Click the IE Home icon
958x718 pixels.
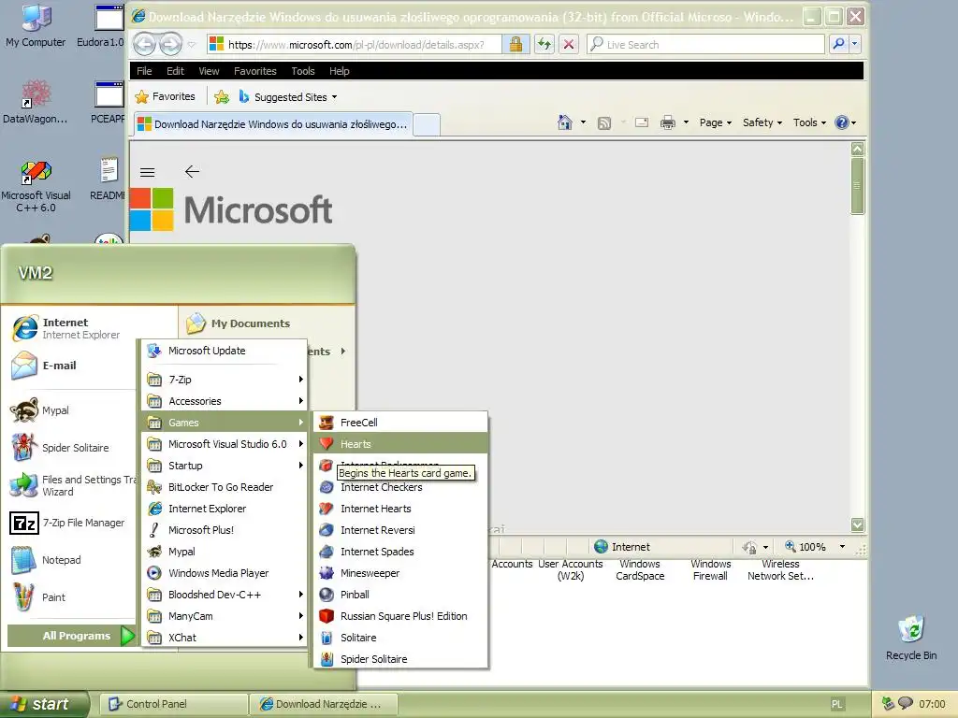(x=564, y=122)
